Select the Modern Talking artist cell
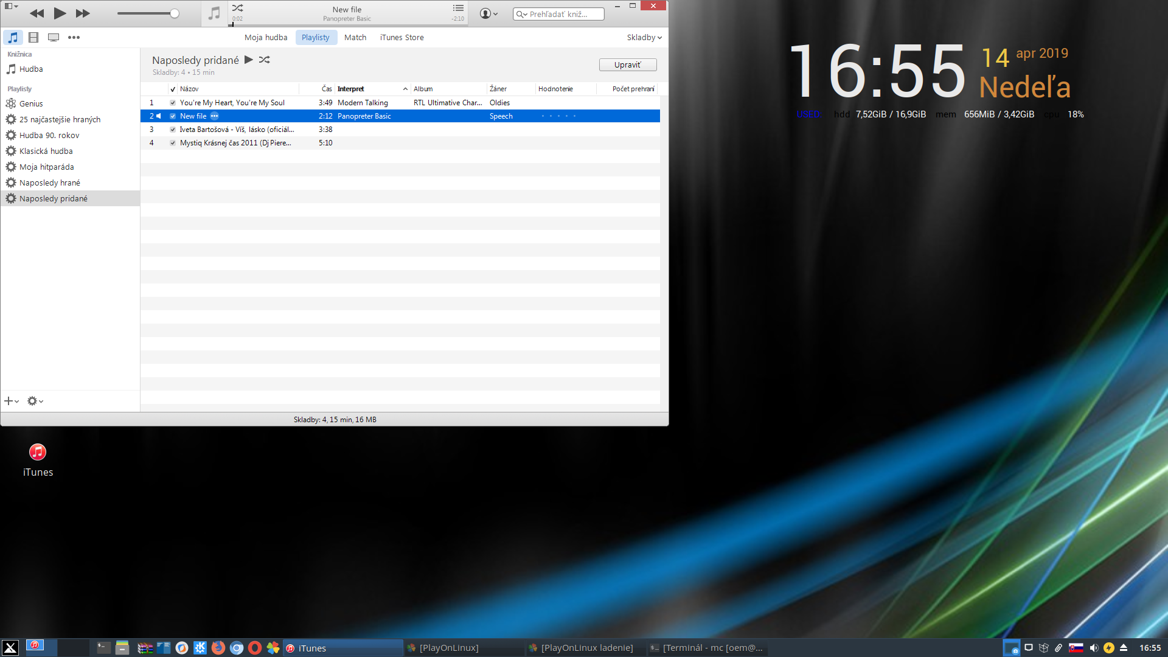 pyautogui.click(x=363, y=103)
